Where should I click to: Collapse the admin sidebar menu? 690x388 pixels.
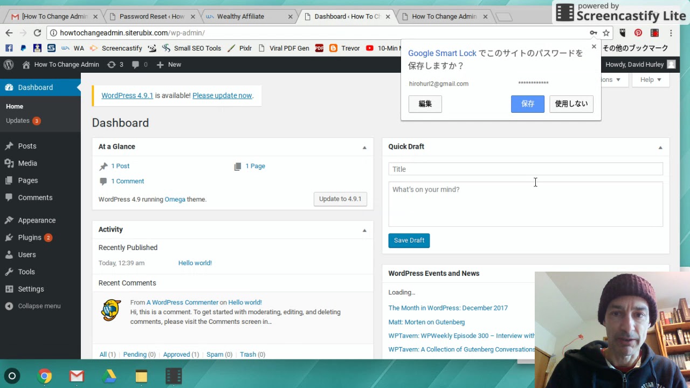[33, 306]
